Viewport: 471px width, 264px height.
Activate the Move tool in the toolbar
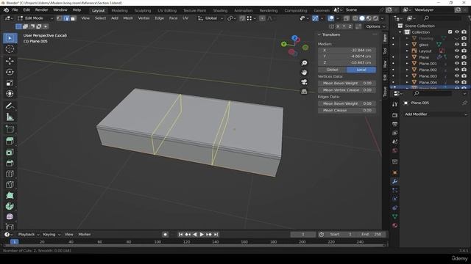[10, 61]
